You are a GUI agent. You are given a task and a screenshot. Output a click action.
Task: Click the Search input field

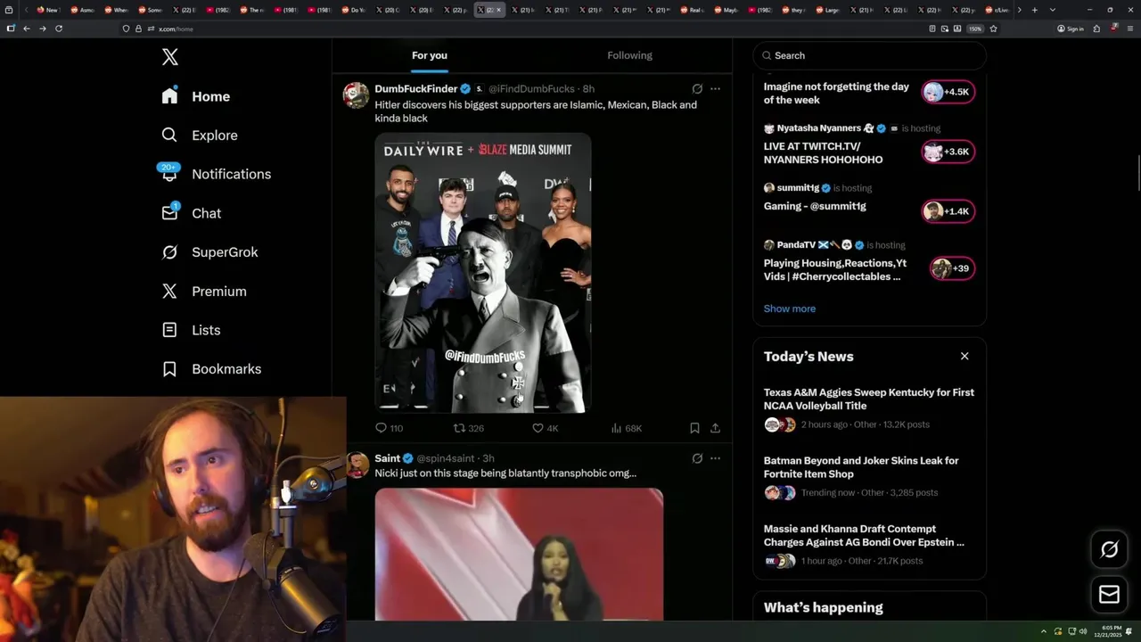(870, 55)
